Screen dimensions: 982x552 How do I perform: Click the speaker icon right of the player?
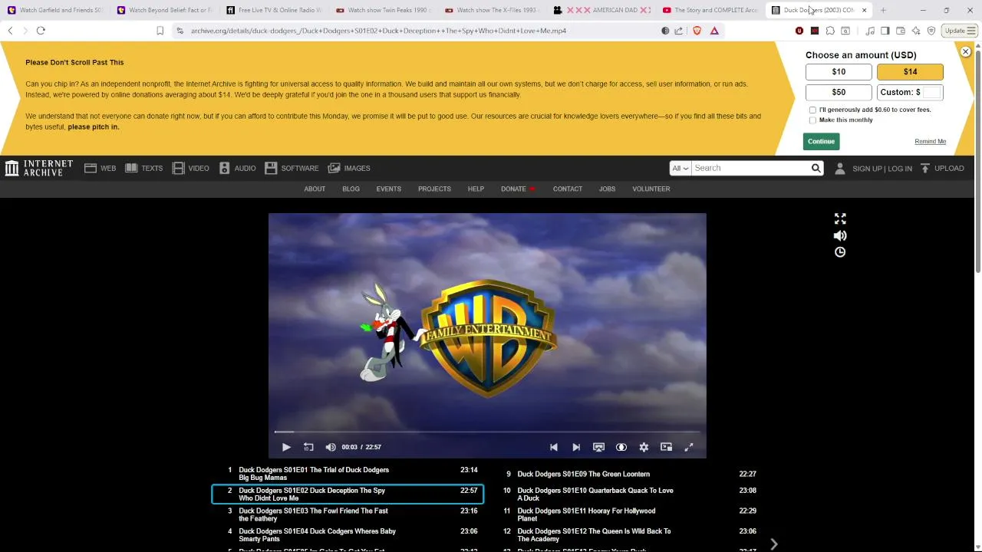point(840,235)
